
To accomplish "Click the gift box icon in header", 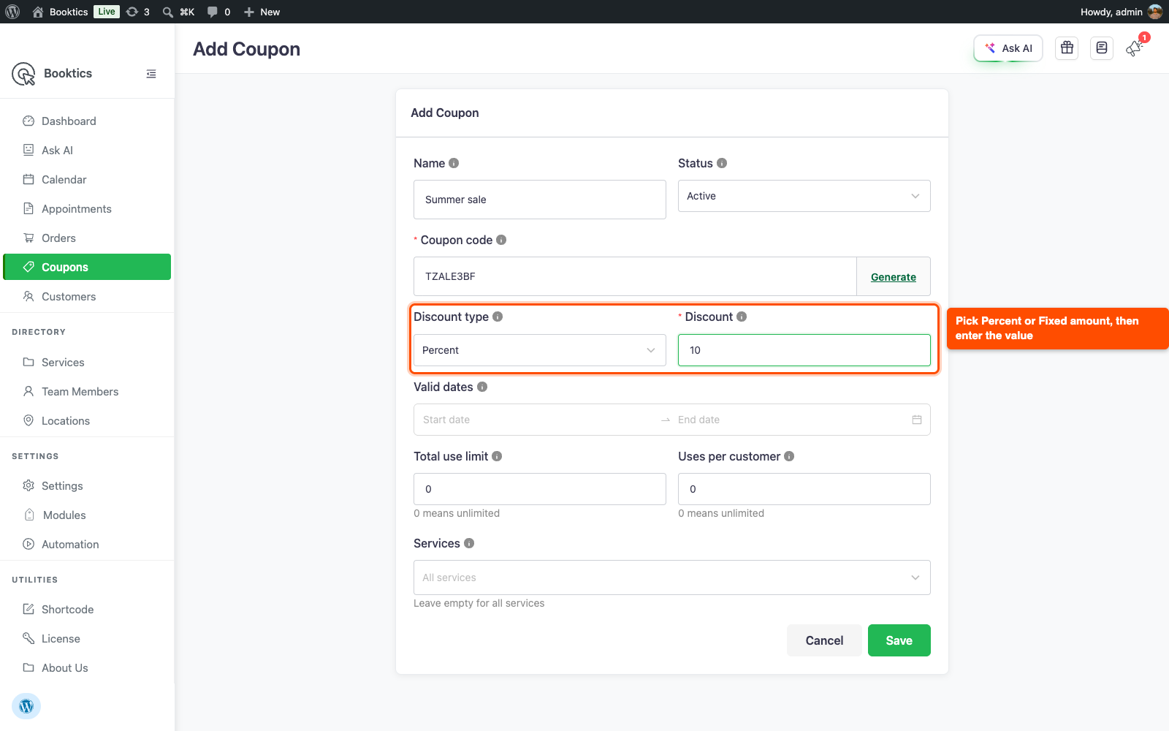I will (1067, 48).
